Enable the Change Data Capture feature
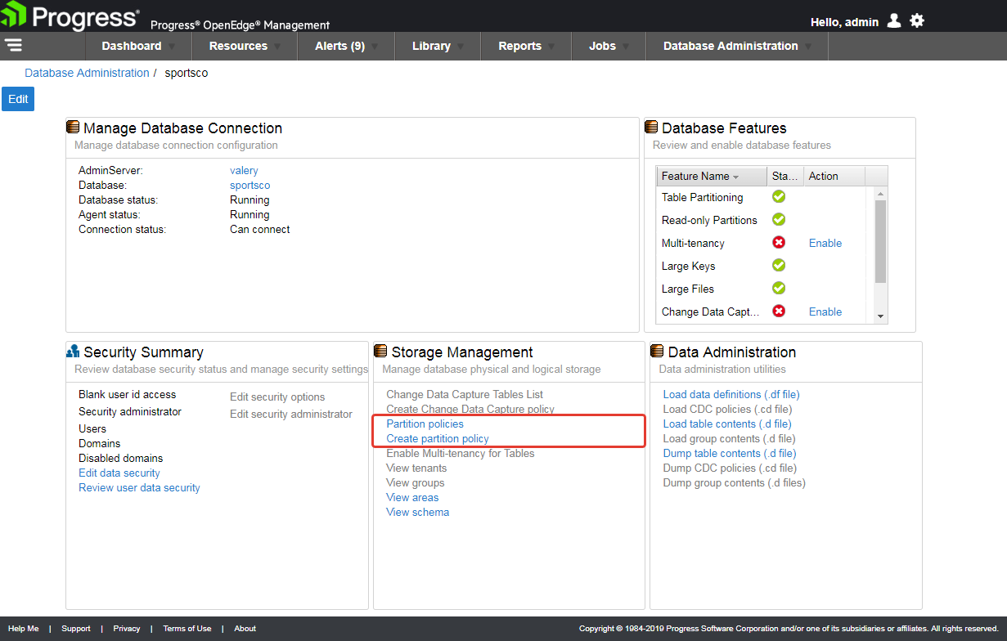This screenshot has height=641, width=1007. coord(825,312)
